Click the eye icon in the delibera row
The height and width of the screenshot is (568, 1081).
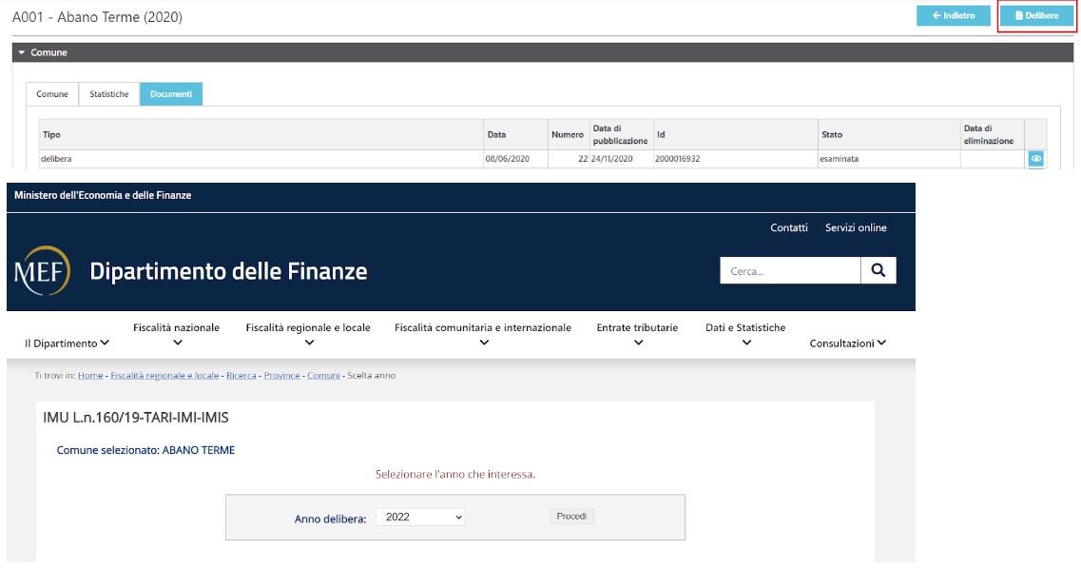pos(1035,159)
